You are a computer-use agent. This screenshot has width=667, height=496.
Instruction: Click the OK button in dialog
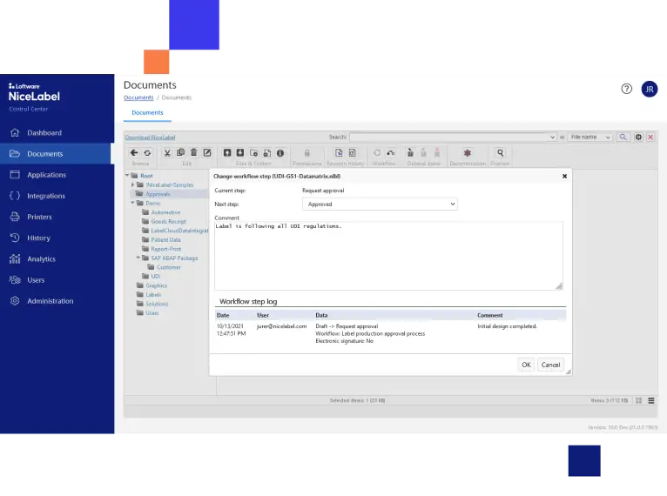pyautogui.click(x=526, y=365)
